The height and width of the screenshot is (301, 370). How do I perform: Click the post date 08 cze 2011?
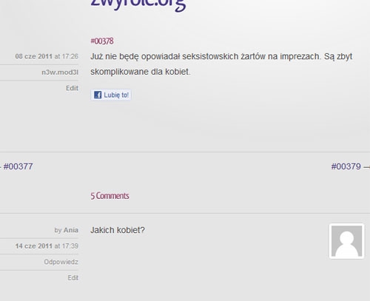[34, 56]
